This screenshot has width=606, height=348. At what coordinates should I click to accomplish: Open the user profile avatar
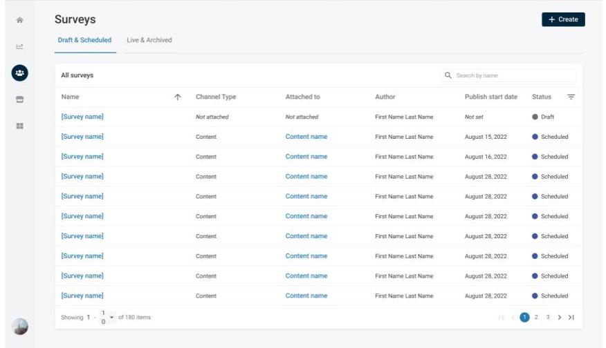(x=20, y=327)
